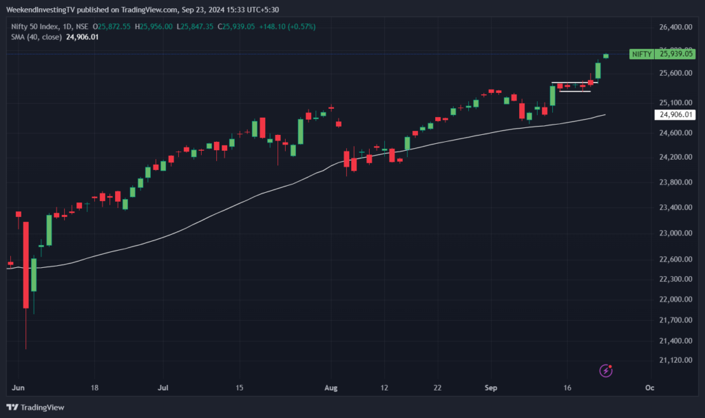Click the 23,800.00 price scale label
The width and height of the screenshot is (705, 418).
pos(675,182)
